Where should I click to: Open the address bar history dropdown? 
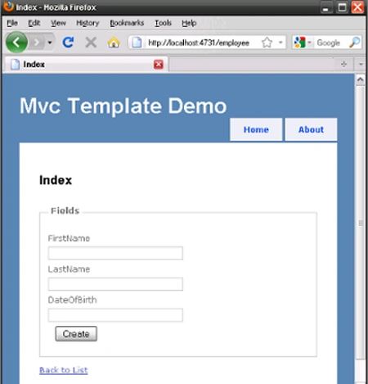(280, 43)
